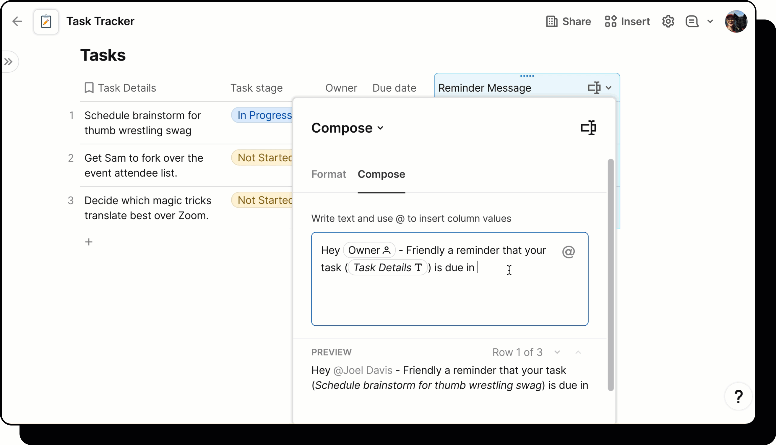Open comments via the speech bubble icon

(692, 21)
